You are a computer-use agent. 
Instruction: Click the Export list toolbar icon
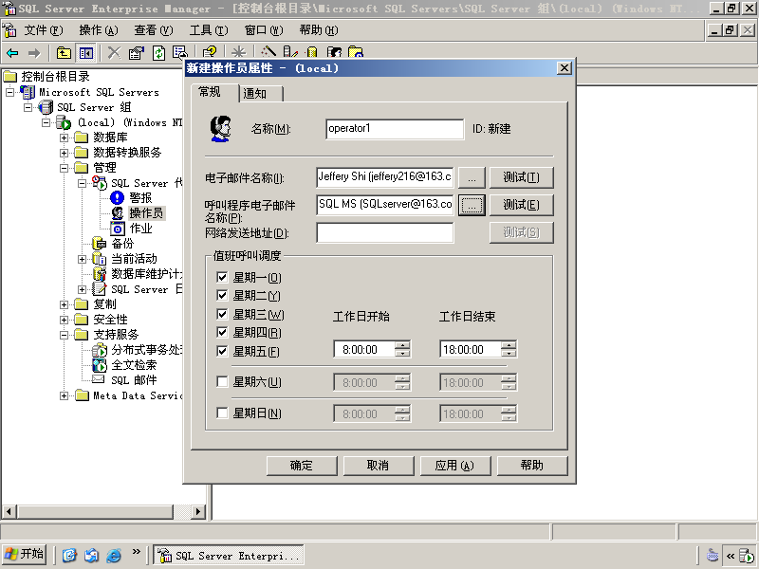point(180,53)
